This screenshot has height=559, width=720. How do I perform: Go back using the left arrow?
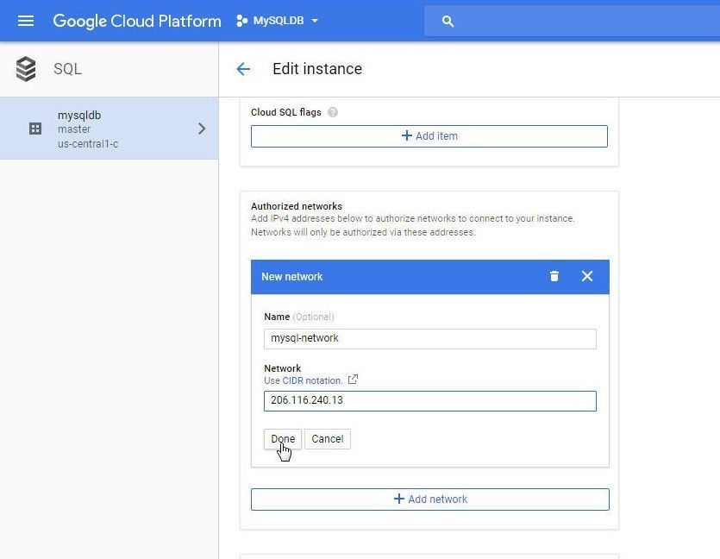click(x=243, y=69)
